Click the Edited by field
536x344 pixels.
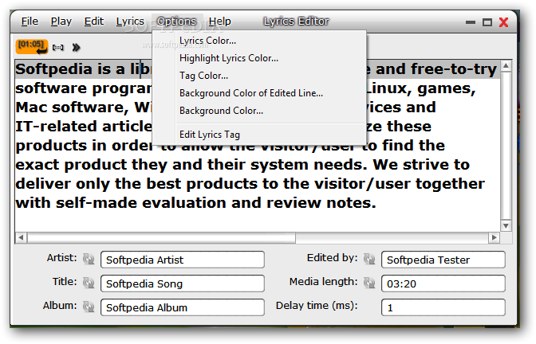point(443,260)
